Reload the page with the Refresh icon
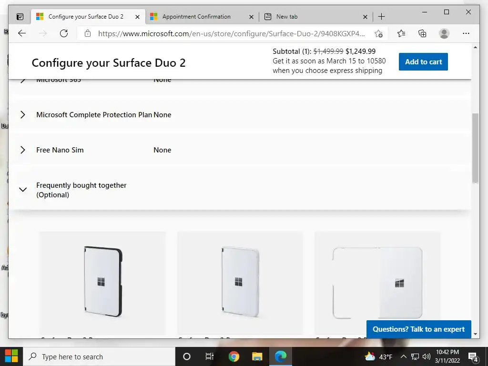Image resolution: width=488 pixels, height=366 pixels. 64,33
